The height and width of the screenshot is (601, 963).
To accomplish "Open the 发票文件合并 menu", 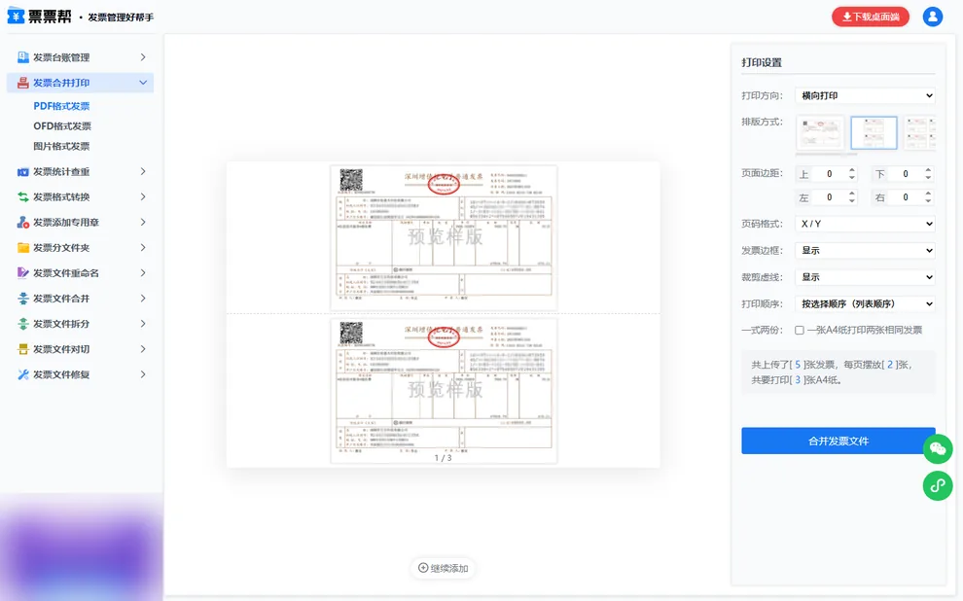I will [x=80, y=299].
